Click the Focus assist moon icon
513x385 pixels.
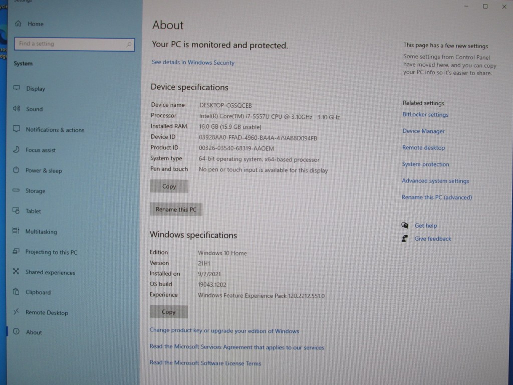[x=16, y=149]
